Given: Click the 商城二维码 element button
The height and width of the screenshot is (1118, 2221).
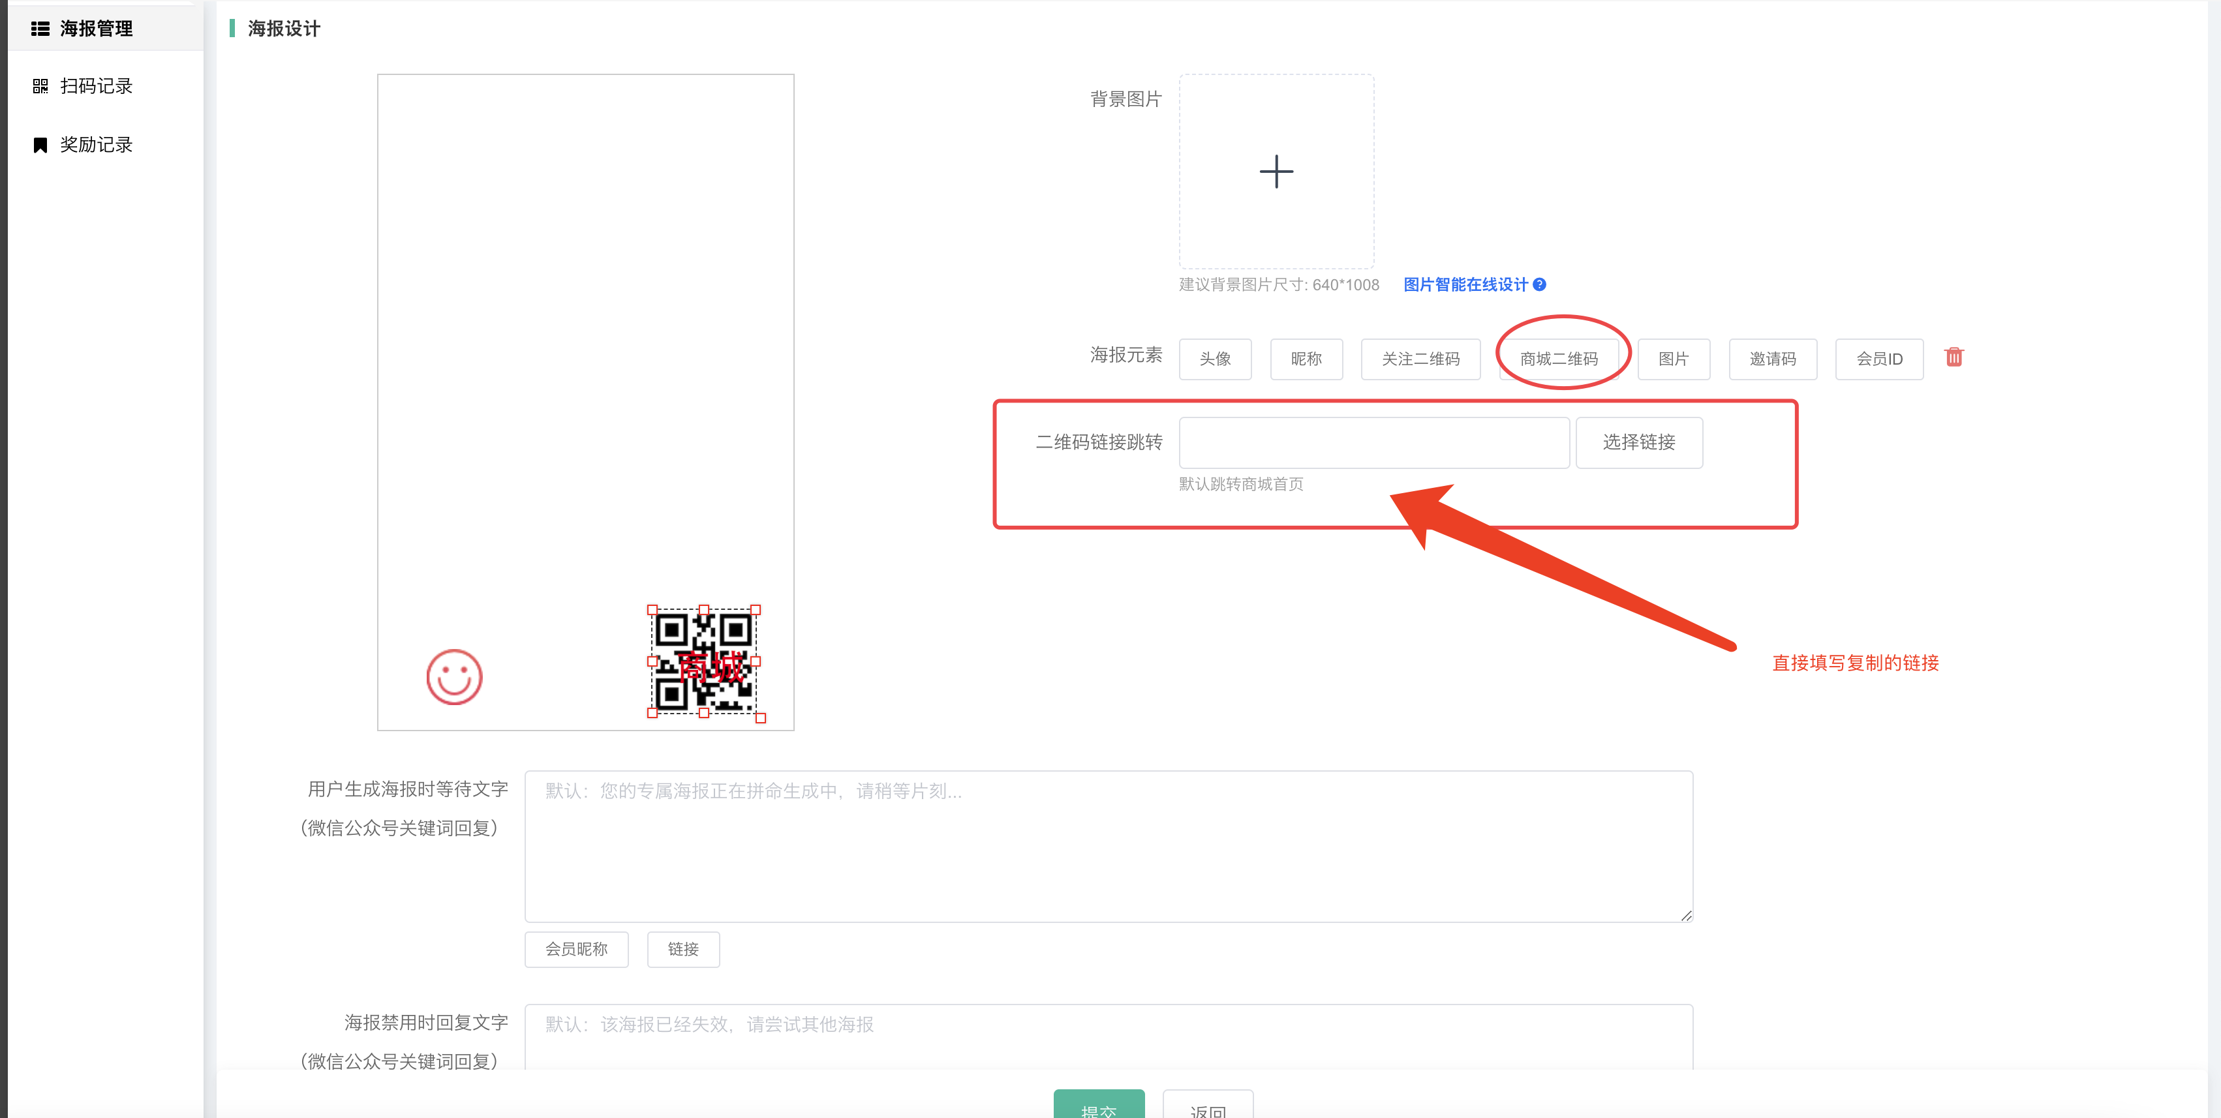Looking at the screenshot, I should [x=1559, y=359].
